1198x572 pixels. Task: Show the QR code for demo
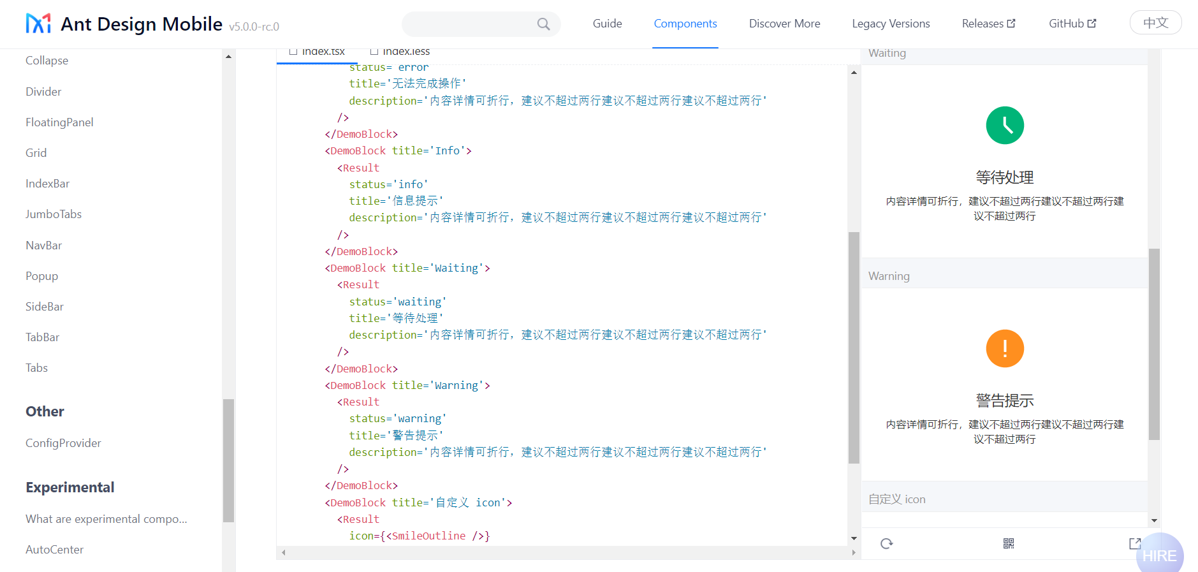[1008, 543]
